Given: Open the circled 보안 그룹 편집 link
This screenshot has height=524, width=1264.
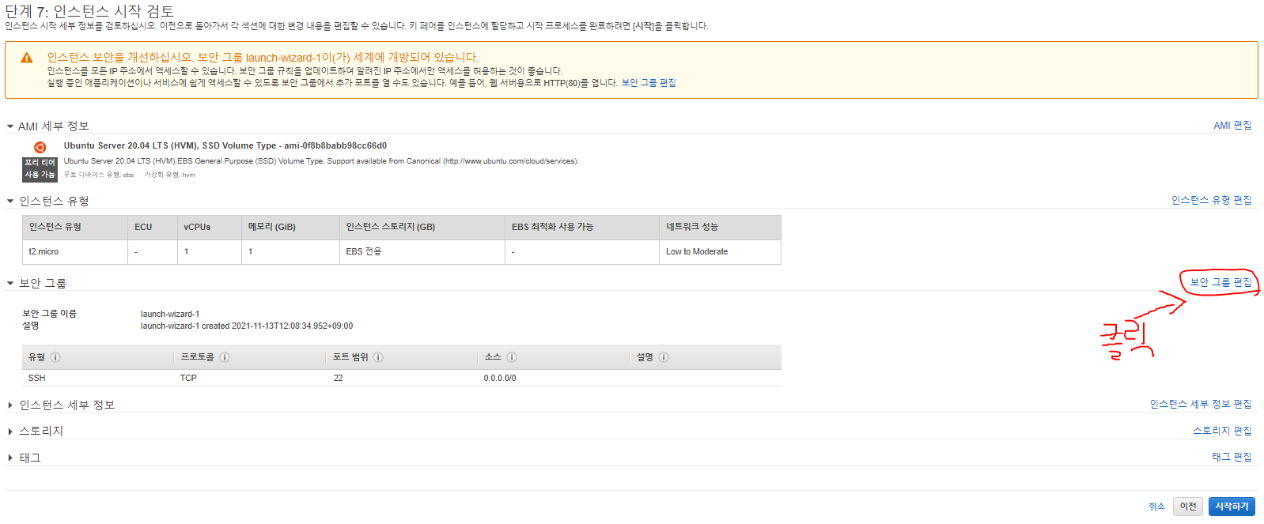Looking at the screenshot, I should (x=1220, y=282).
